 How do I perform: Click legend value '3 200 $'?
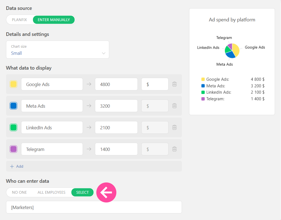[x=257, y=86]
